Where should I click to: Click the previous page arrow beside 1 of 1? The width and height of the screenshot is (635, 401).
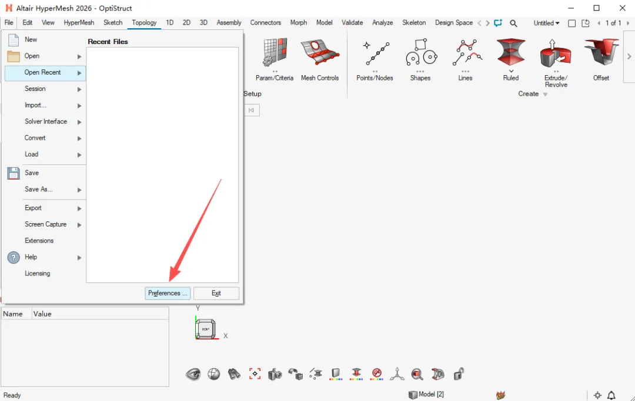click(599, 23)
